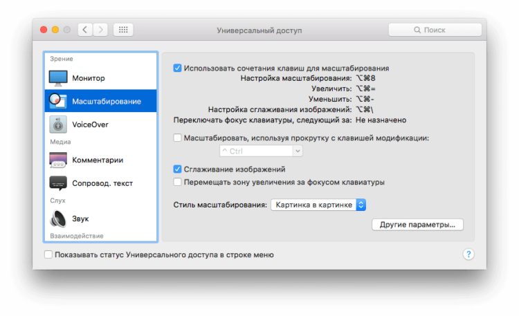Click the Сопровод. текст captions icon
Image resolution: width=519 pixels, height=316 pixels.
coord(58,183)
